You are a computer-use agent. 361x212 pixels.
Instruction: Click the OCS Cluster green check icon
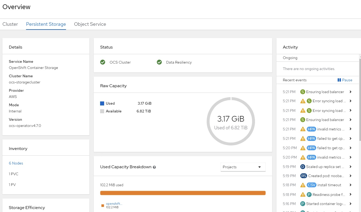pyautogui.click(x=103, y=62)
